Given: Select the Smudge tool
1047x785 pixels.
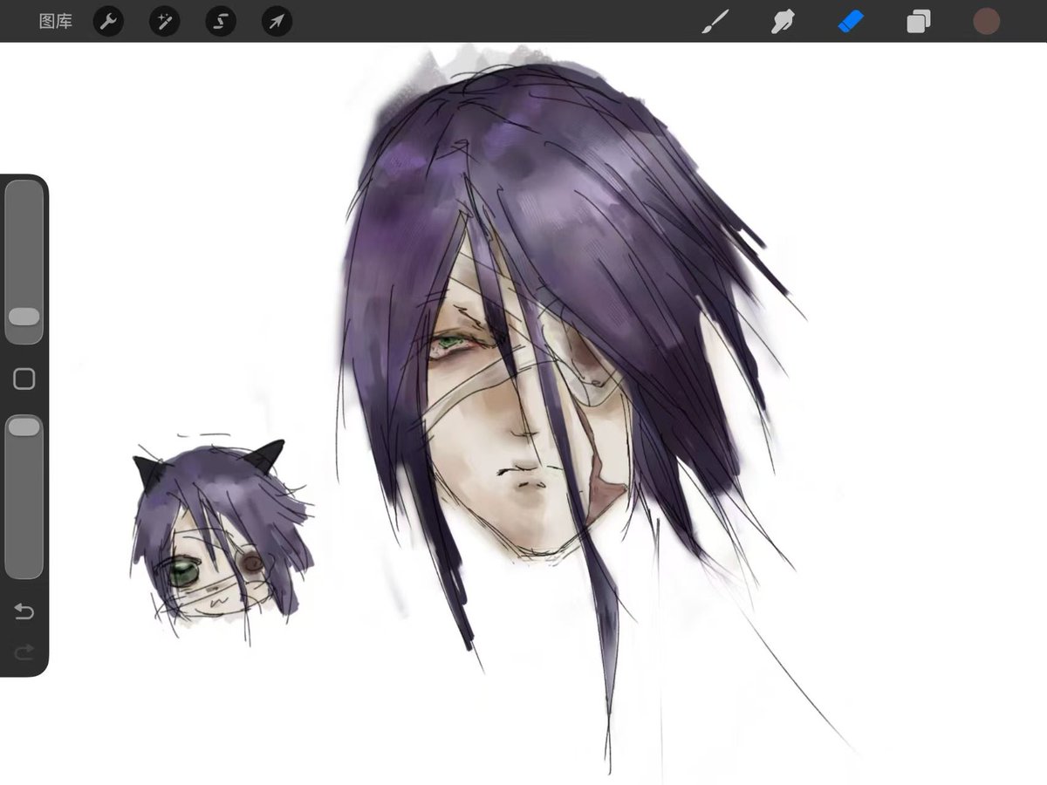Looking at the screenshot, I should click(x=783, y=21).
